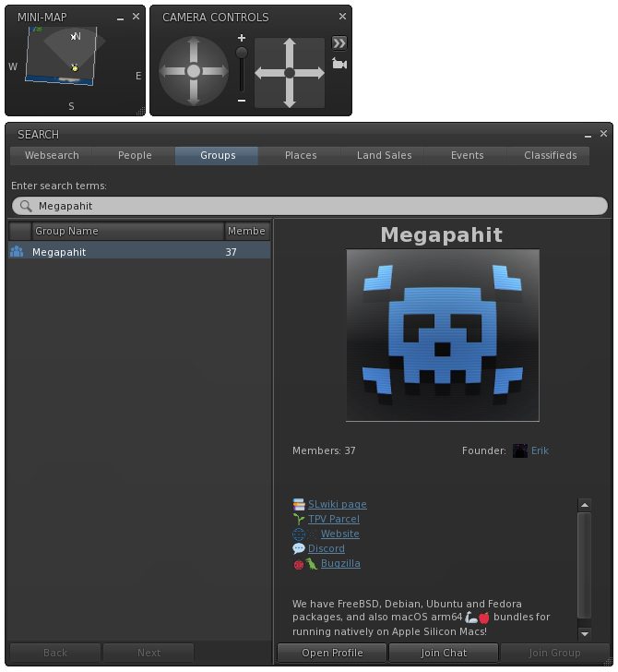
Task: Open the Classifieds tab
Action: 550,156
